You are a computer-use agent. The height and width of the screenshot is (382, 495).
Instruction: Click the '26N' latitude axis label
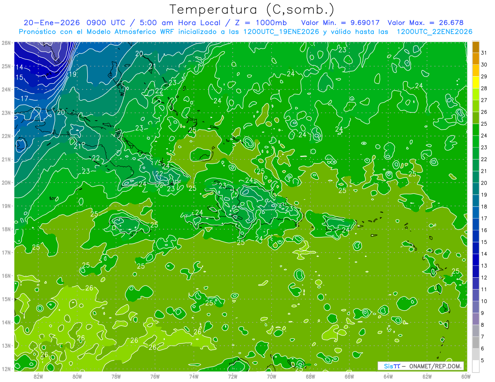coord(6,43)
